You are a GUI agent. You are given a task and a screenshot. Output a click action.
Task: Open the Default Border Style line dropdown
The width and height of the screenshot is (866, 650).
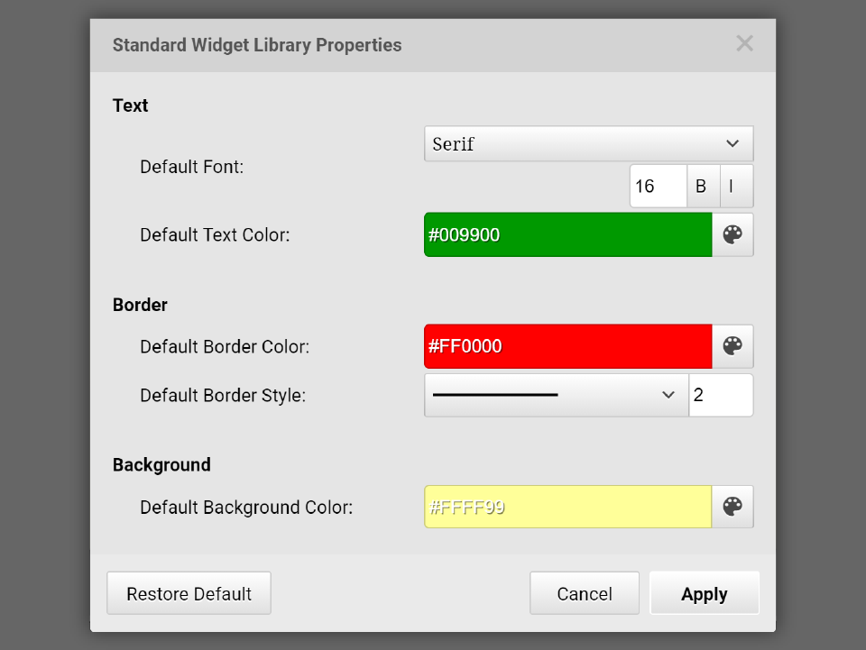[x=556, y=395]
